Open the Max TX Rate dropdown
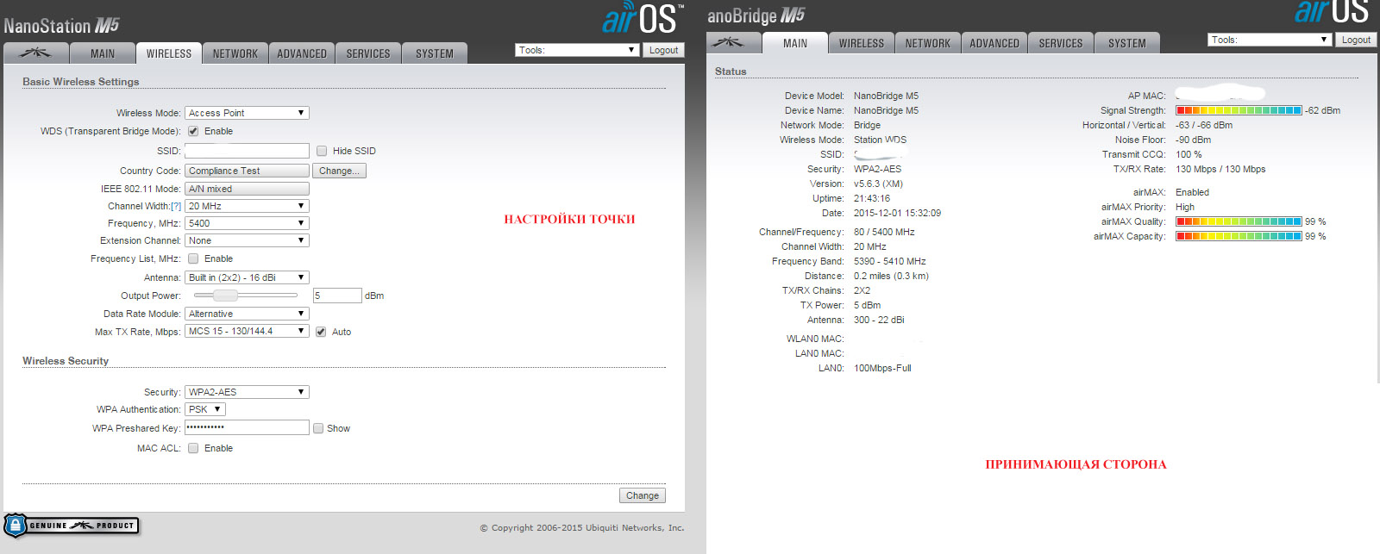 coord(247,331)
